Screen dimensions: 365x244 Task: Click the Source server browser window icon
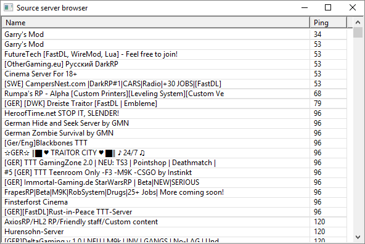tap(9, 7)
